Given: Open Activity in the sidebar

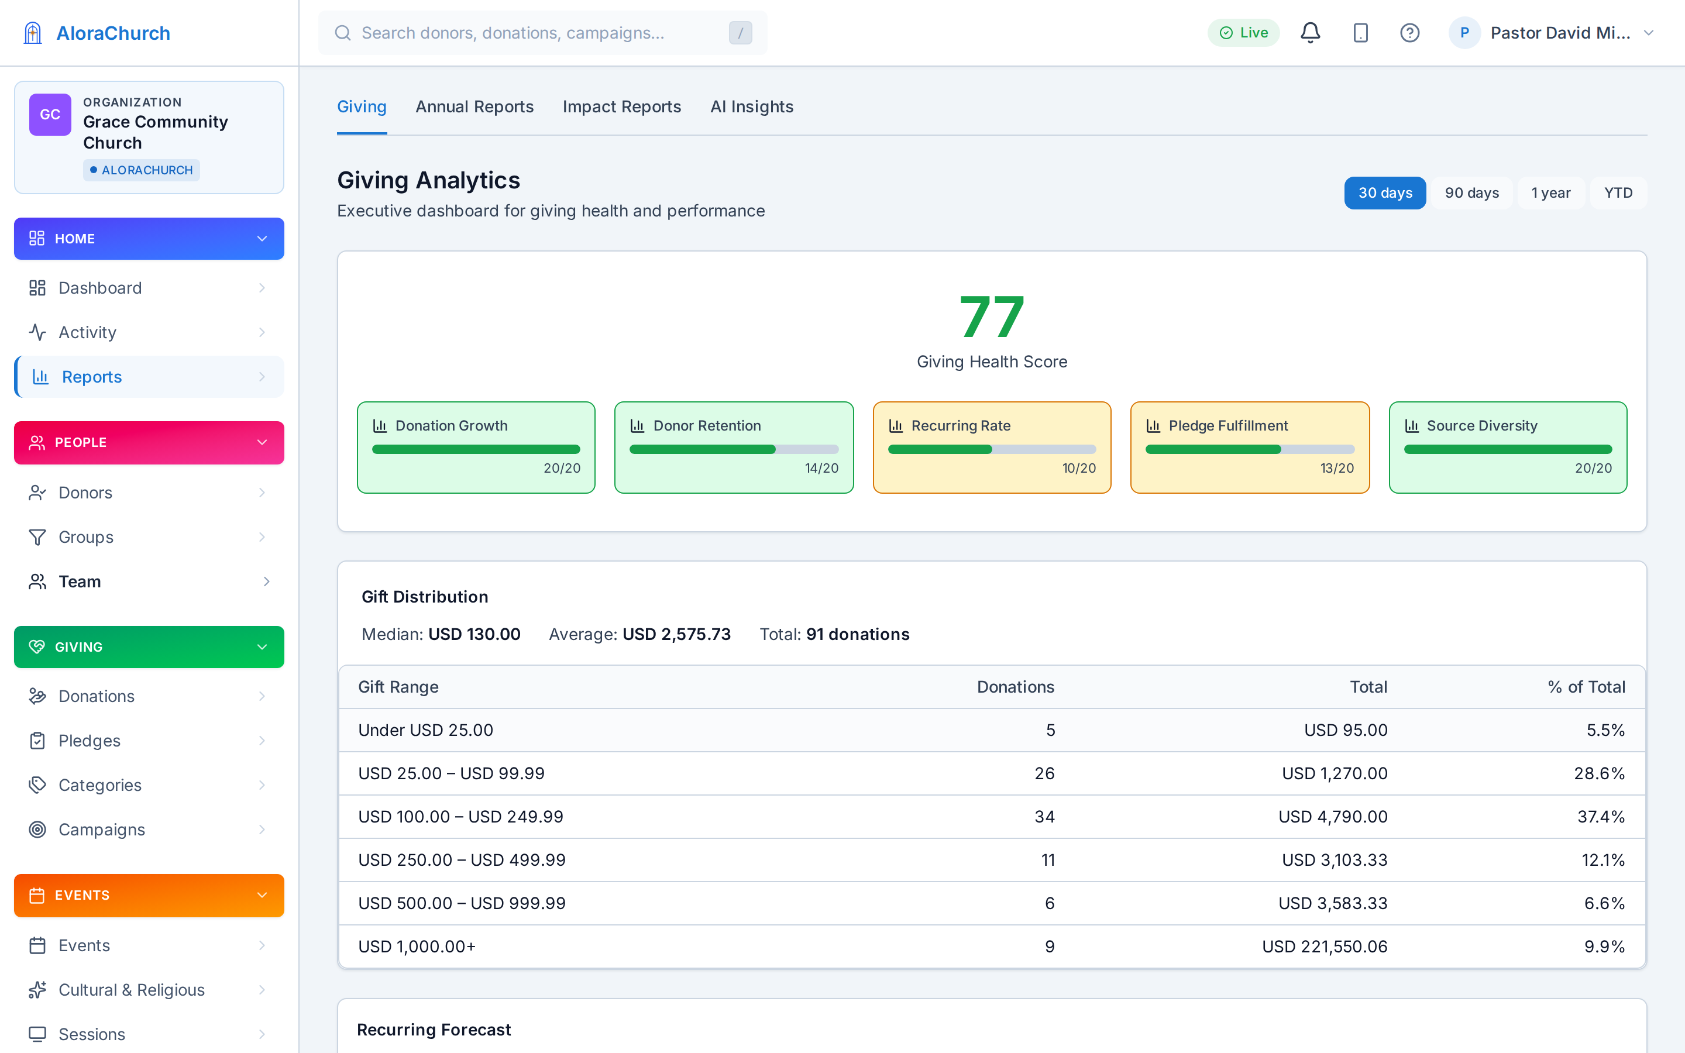Looking at the screenshot, I should (149, 332).
